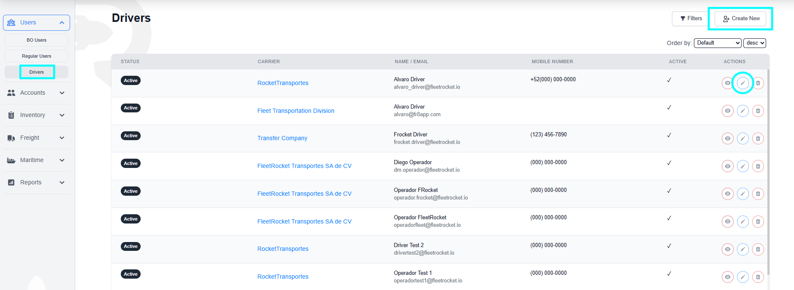Screen dimensions: 794x290
Task: Delete Operador Test 1 trash icon
Action: coord(758,277)
